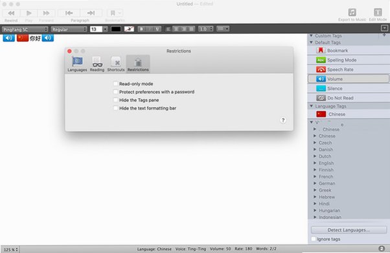390x253 pixels.
Task: Select the Volume tag in sidebar
Action: (349, 79)
